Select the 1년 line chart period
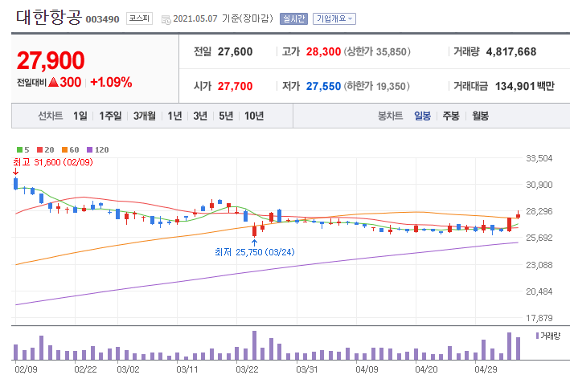Screen dimensions: 570x379 tap(174, 116)
